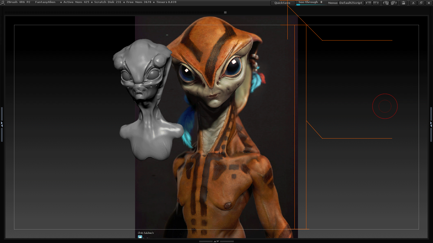Toggle the Menus button
This screenshot has width=433, height=243.
pyautogui.click(x=333, y=3)
